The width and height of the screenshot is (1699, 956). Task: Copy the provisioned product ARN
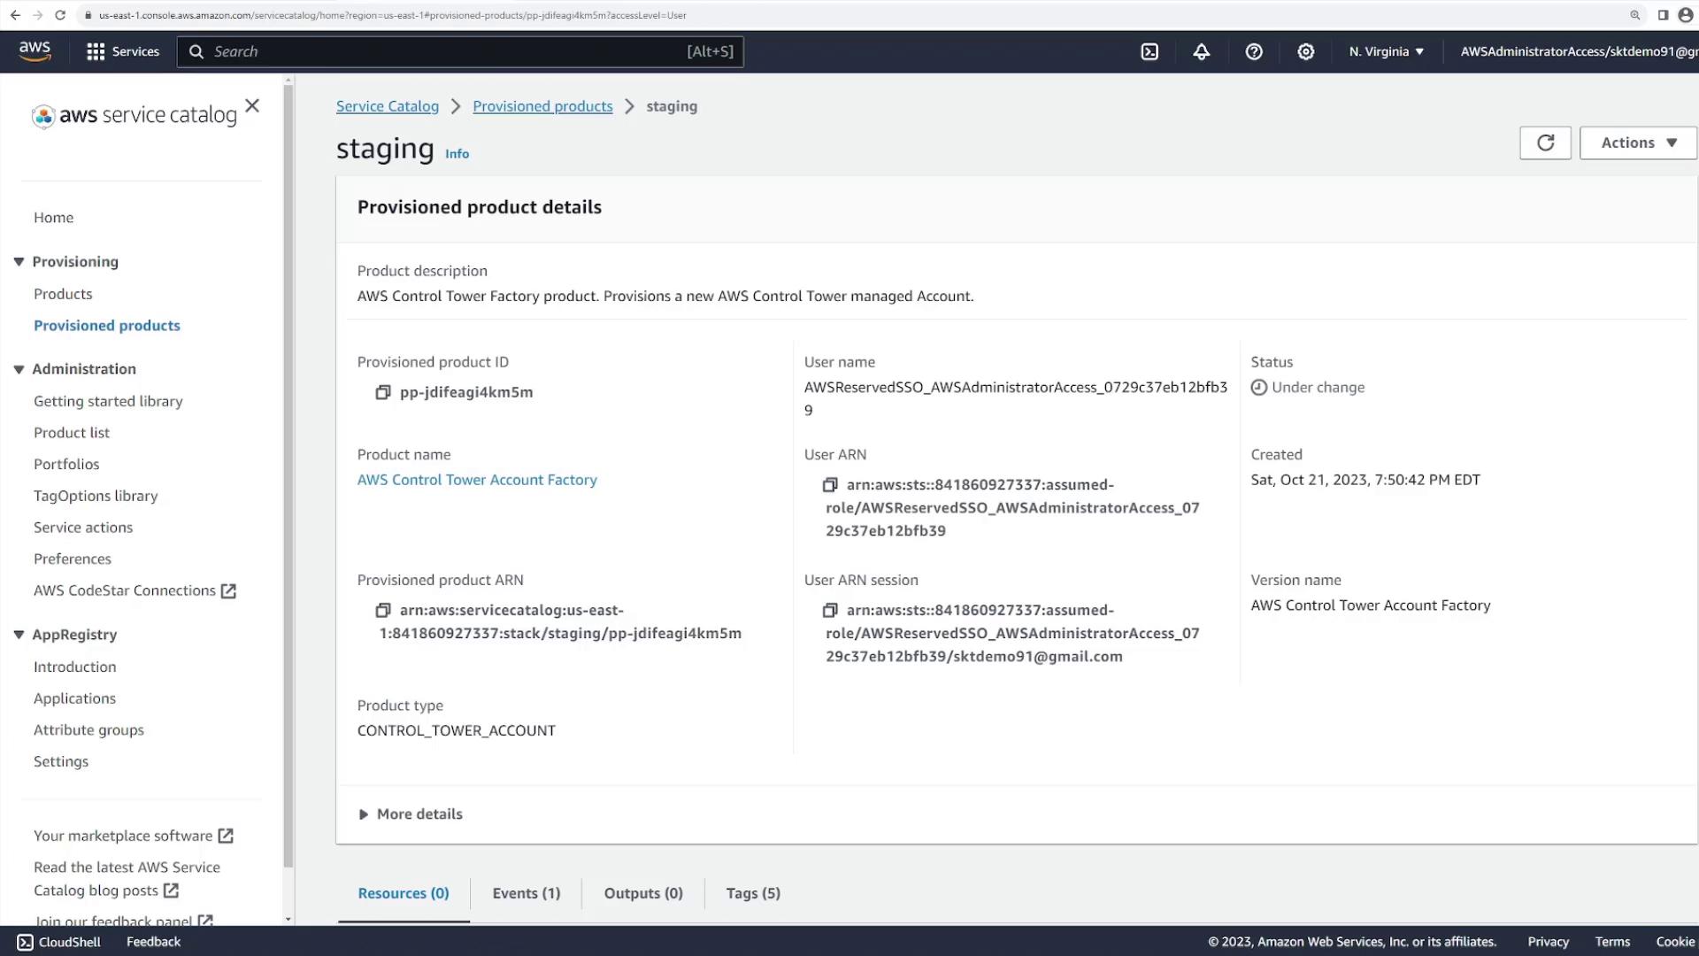tap(382, 611)
